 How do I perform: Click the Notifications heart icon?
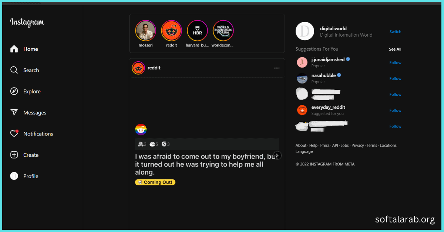click(14, 134)
